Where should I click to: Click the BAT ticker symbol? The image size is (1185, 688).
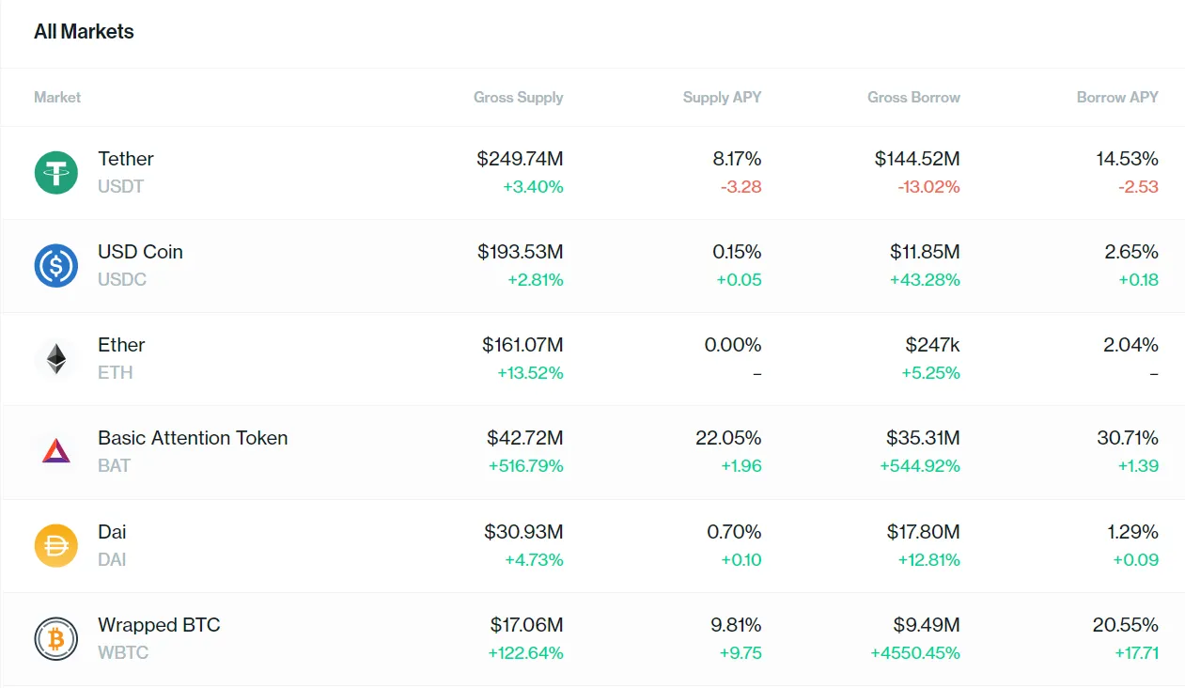click(114, 465)
